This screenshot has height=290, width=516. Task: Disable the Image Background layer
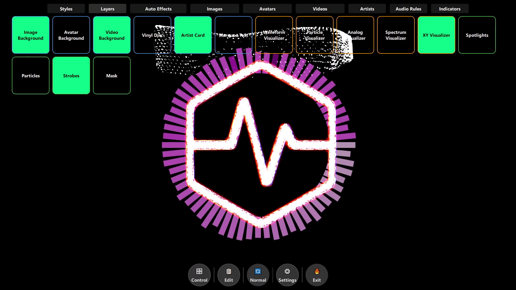pyautogui.click(x=30, y=35)
